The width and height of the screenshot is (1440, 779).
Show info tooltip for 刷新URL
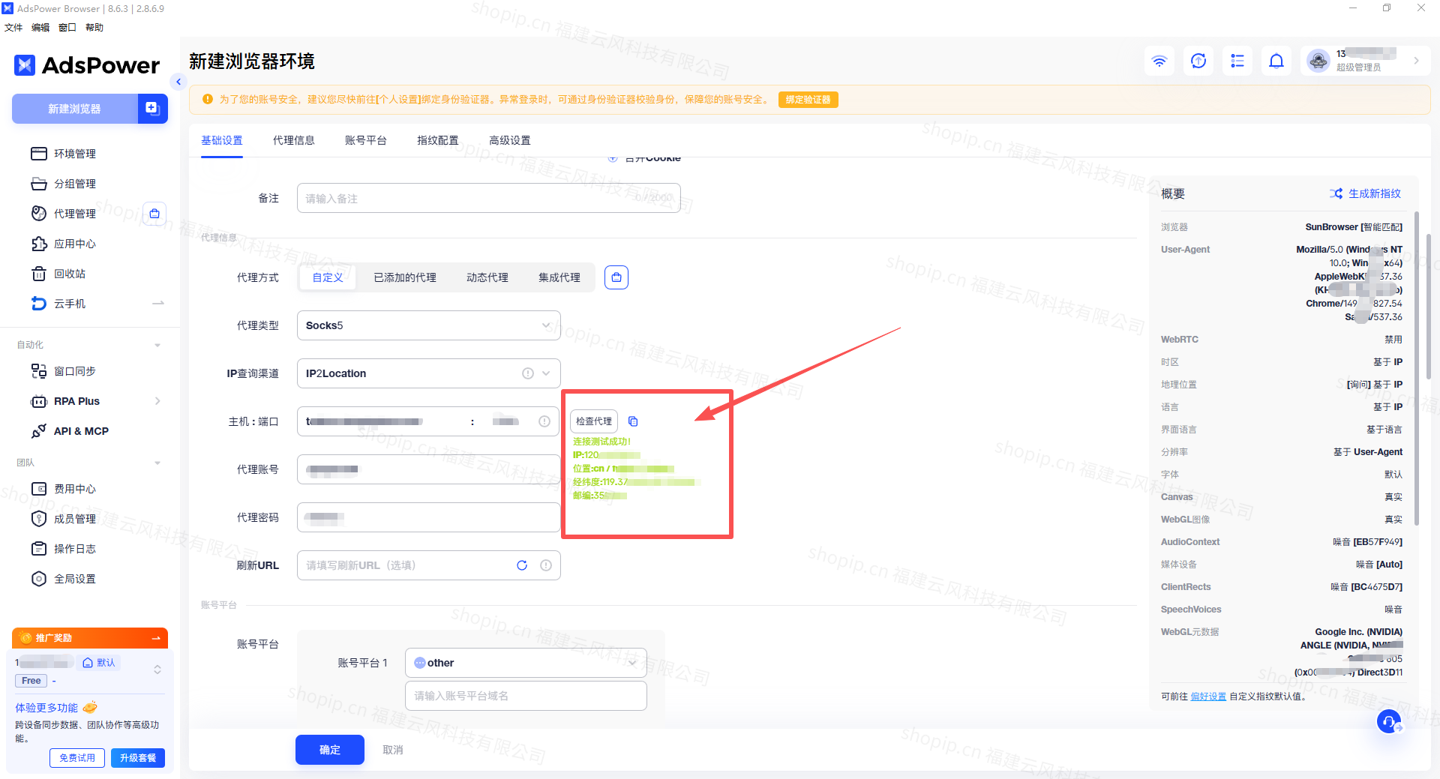(x=546, y=565)
